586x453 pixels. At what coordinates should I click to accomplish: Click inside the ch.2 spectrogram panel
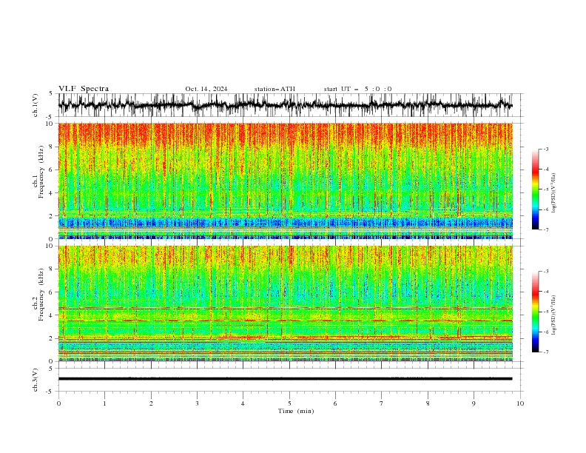(x=285, y=303)
